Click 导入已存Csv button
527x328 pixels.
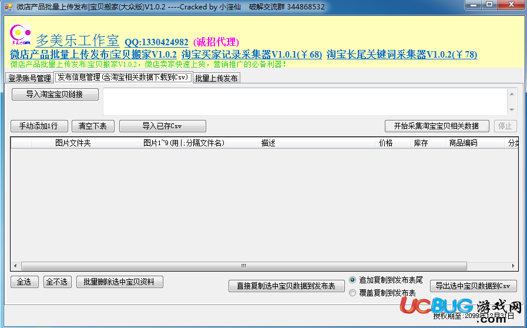coord(163,126)
